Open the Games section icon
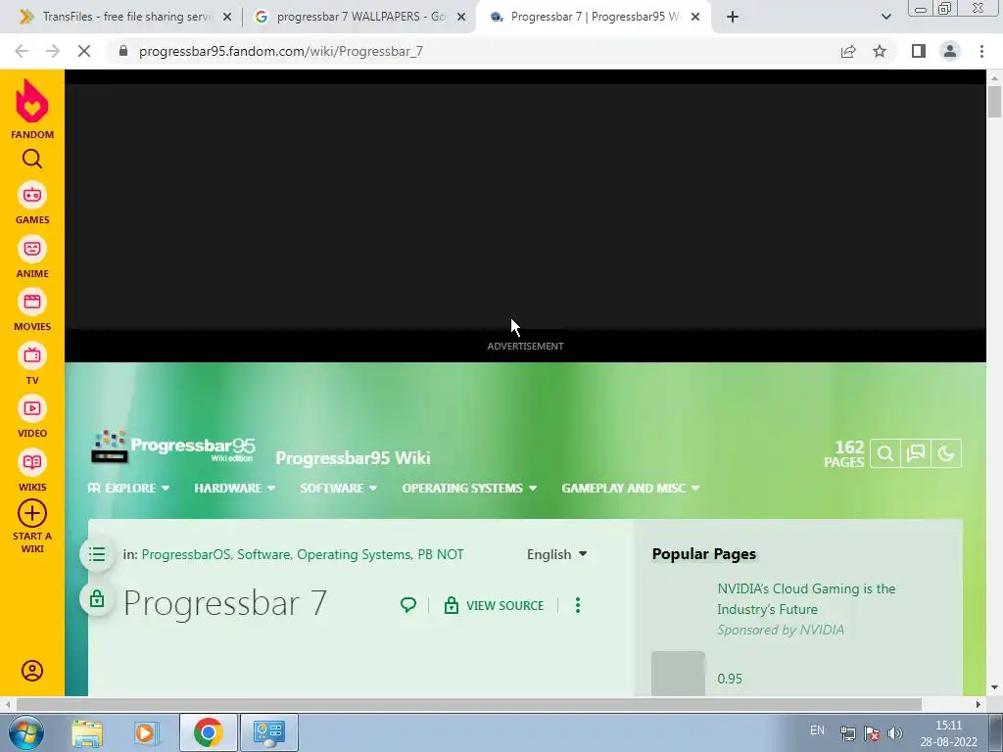 point(32,195)
